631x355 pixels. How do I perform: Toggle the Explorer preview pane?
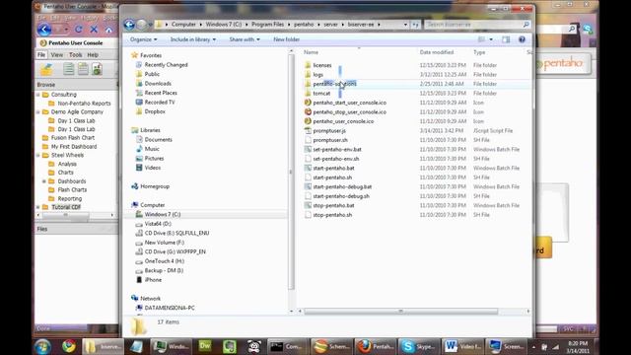coord(506,39)
